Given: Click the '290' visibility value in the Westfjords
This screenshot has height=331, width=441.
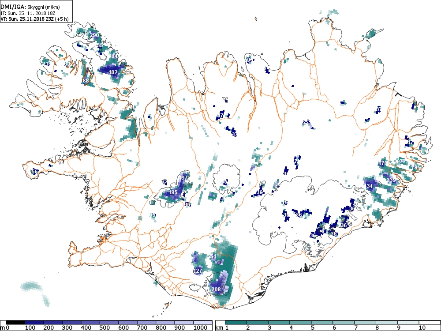Looking at the screenshot, I should coord(94,35).
